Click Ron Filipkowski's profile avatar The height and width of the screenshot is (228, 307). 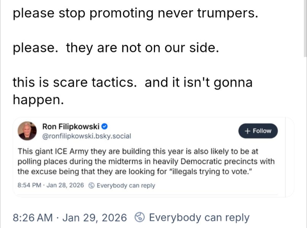click(x=27, y=131)
